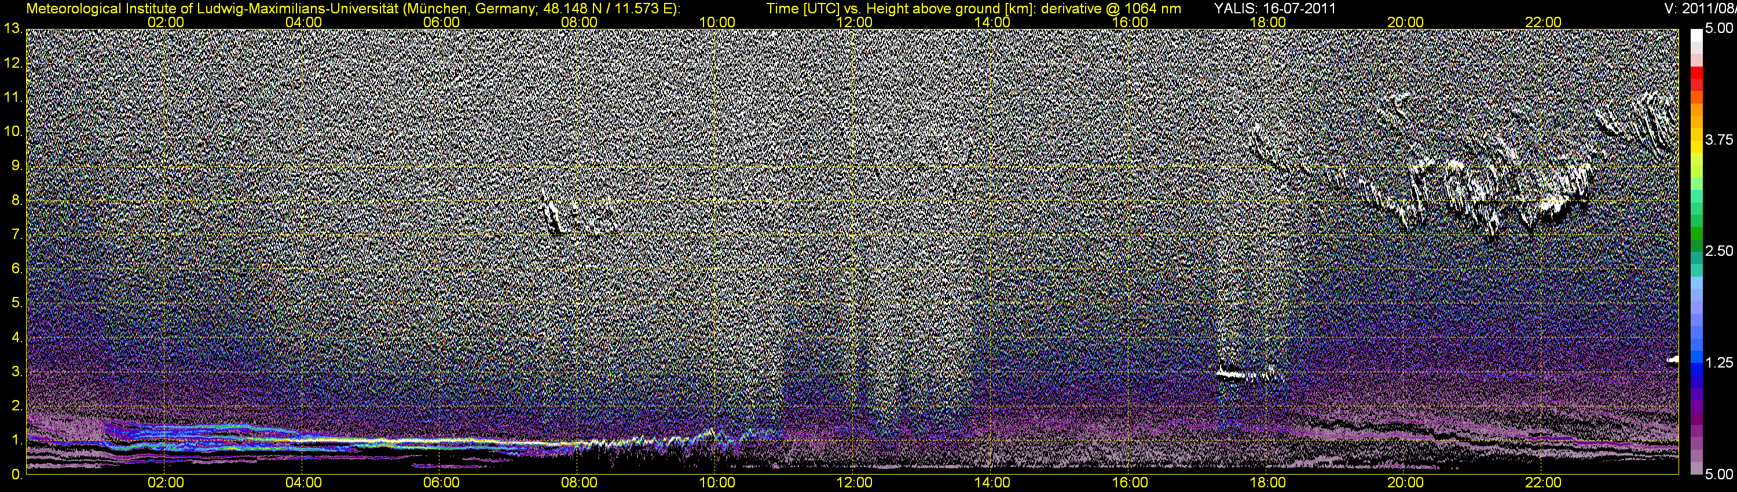Click the 3.75 color scale value
Screen dimensions: 1737x492
pyautogui.click(x=1719, y=140)
